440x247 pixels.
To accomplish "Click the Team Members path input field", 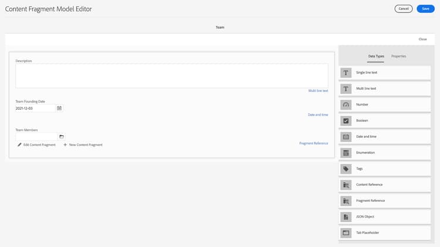I will [36, 137].
